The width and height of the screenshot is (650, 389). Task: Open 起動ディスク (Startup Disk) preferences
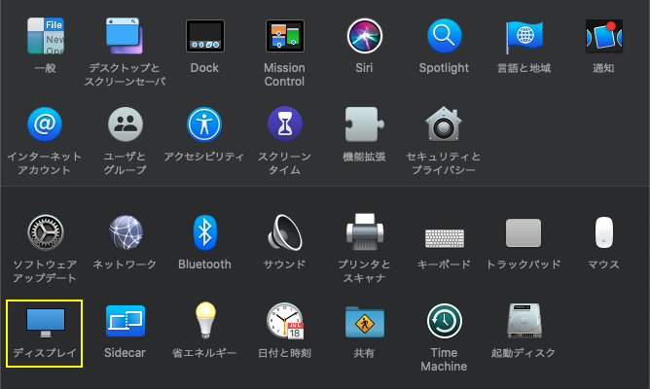(524, 321)
